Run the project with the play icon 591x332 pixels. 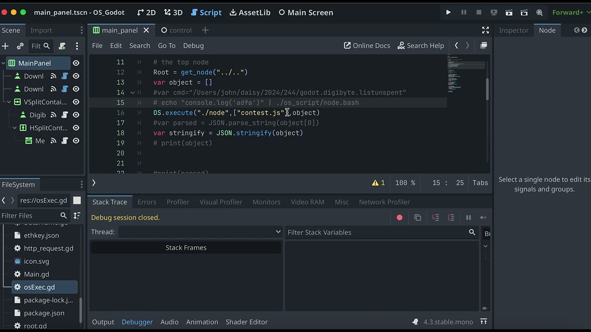448,12
